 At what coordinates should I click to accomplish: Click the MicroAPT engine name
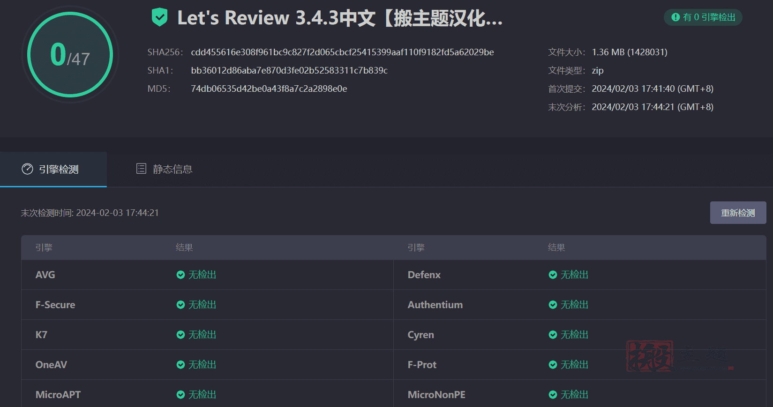coord(58,395)
